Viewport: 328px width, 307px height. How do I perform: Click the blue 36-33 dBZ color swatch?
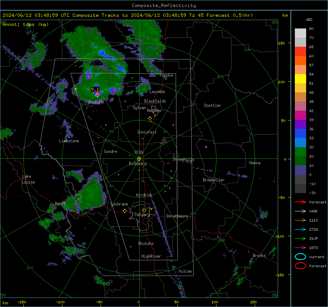click(x=300, y=134)
